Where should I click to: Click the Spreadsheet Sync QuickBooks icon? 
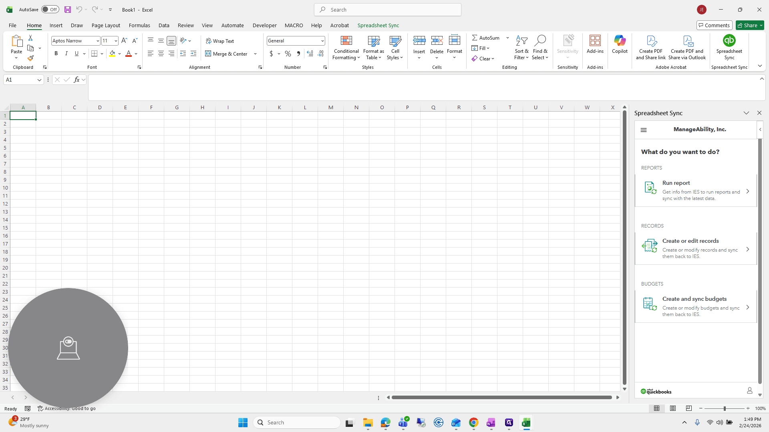point(729,41)
